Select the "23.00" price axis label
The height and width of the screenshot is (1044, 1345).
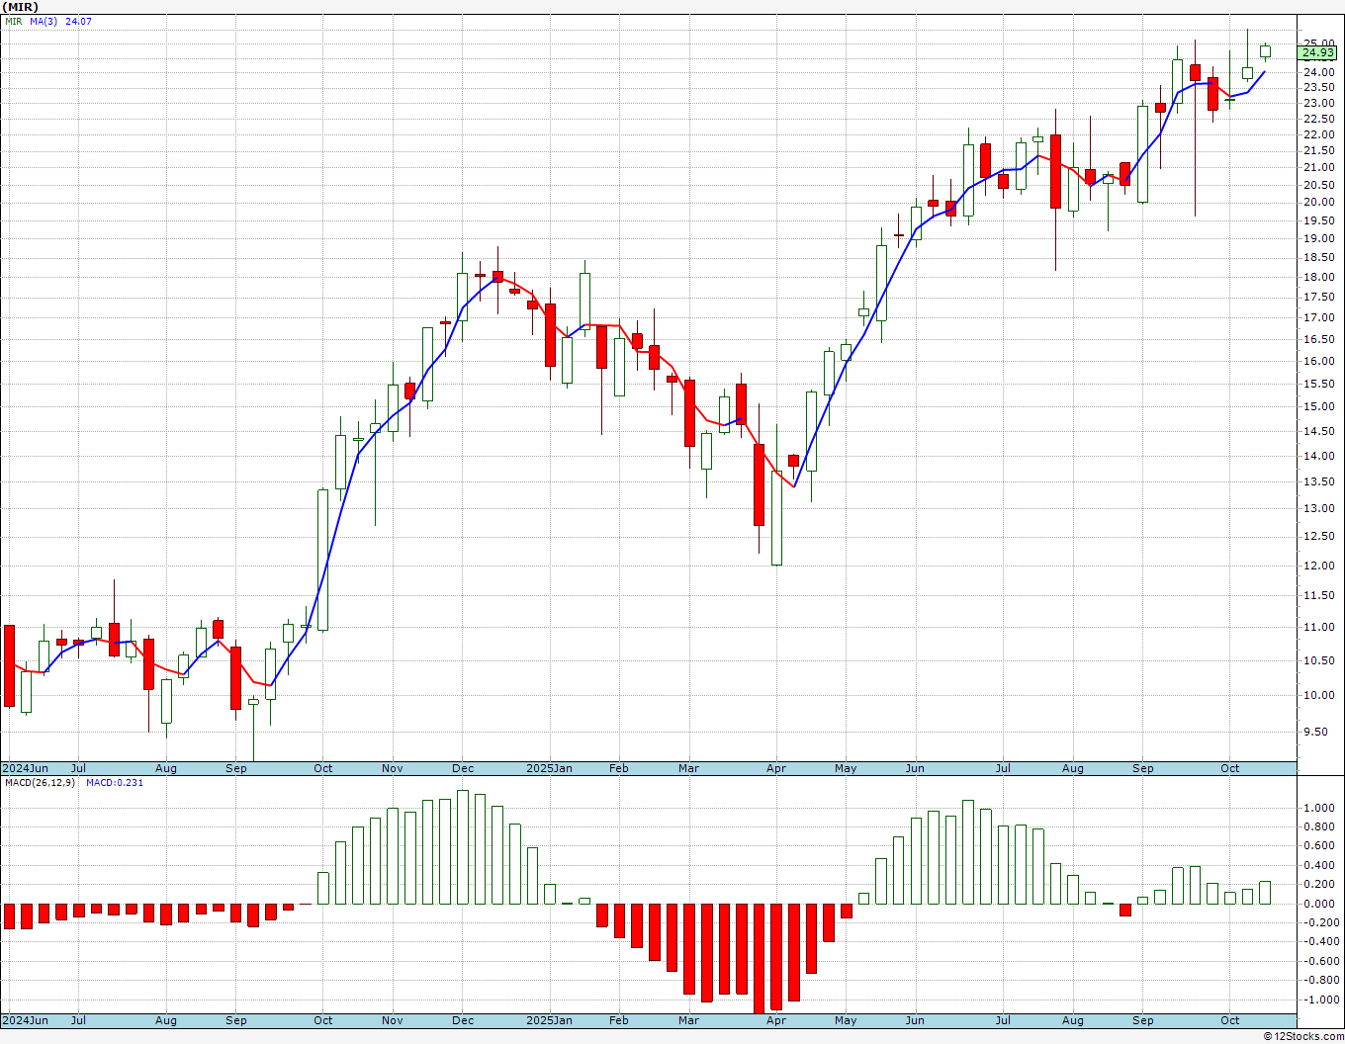click(x=1318, y=103)
